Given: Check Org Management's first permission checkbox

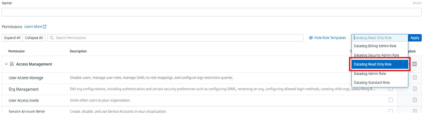Looking at the screenshot, I should pyautogui.click(x=391, y=89).
